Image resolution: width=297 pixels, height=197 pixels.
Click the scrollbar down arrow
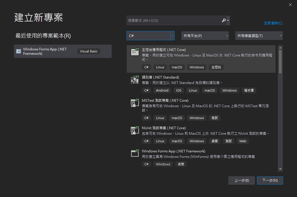(x=280, y=169)
